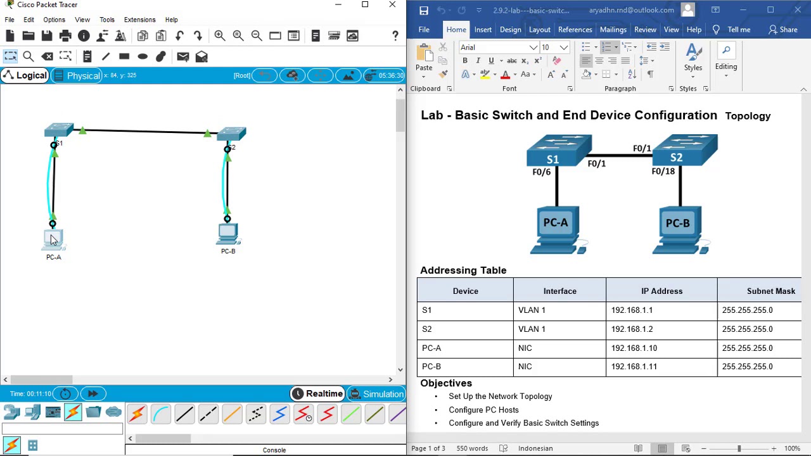Open file via Packet Tracer folder icon
The image size is (811, 456).
point(29,36)
